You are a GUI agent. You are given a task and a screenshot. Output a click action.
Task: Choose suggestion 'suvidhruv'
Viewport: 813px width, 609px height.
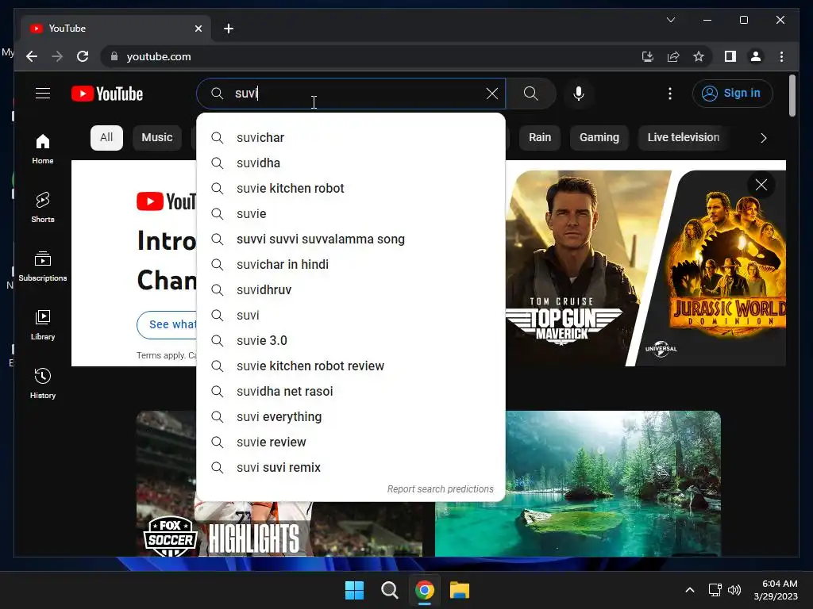tap(351, 290)
